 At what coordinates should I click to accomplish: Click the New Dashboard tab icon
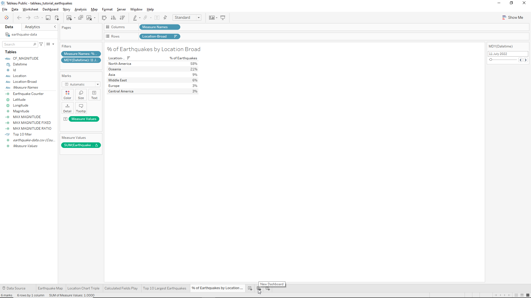(259, 288)
